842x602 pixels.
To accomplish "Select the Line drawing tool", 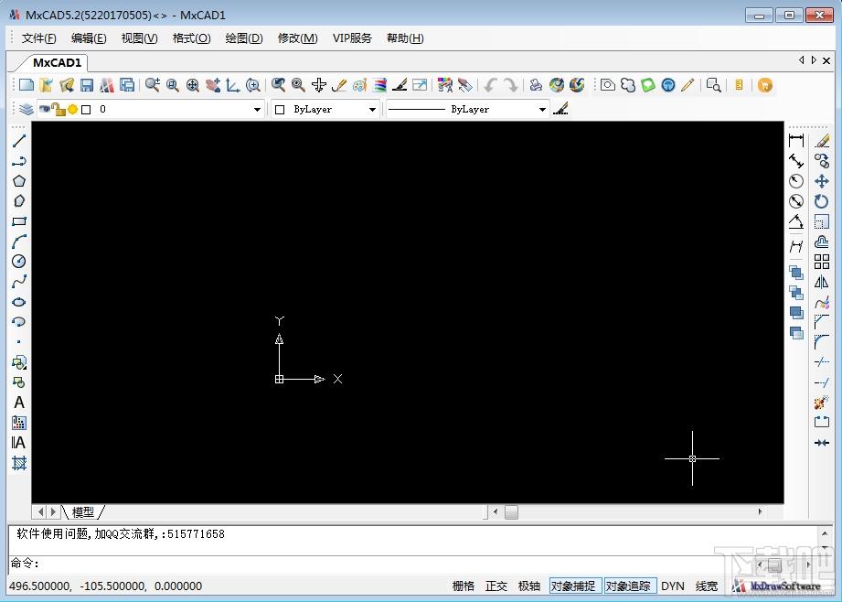I will click(x=19, y=141).
